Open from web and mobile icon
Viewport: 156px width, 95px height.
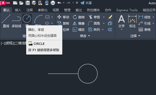click(40, 3)
